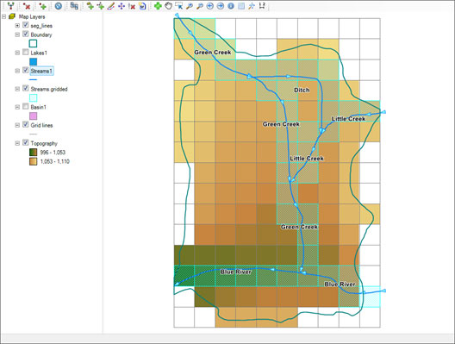
Task: Collapse the Grid lines layer legend
Action: [17, 125]
